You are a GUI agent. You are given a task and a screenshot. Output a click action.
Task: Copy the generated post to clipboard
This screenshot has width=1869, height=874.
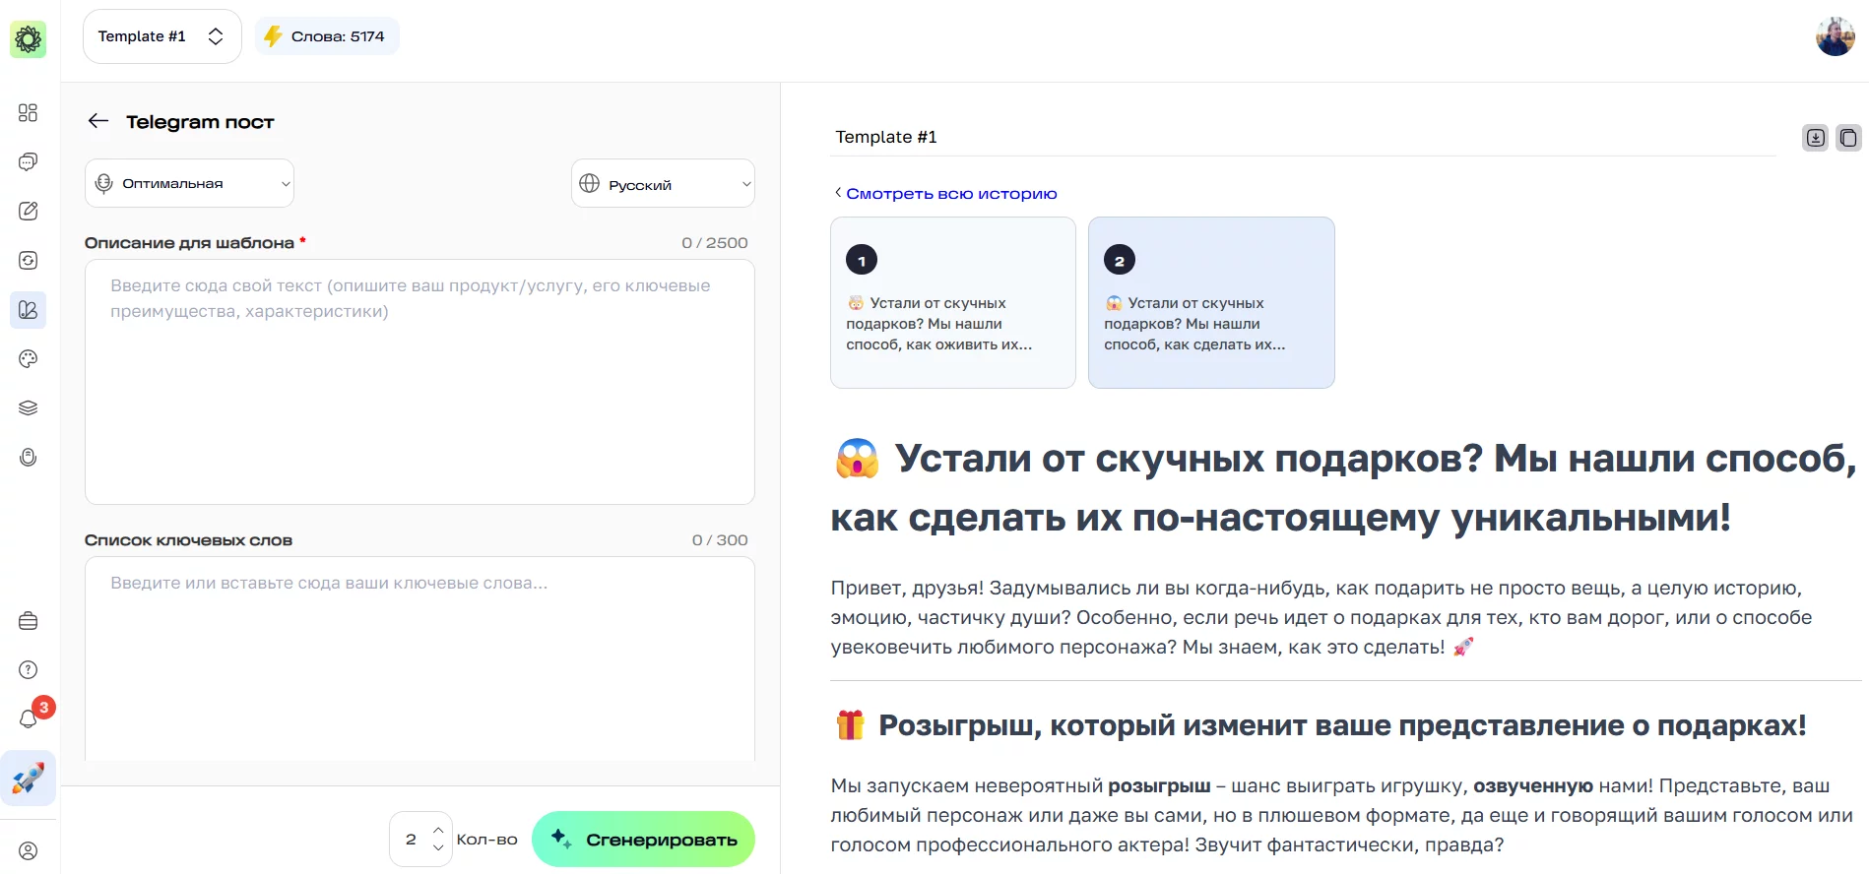pyautogui.click(x=1848, y=138)
